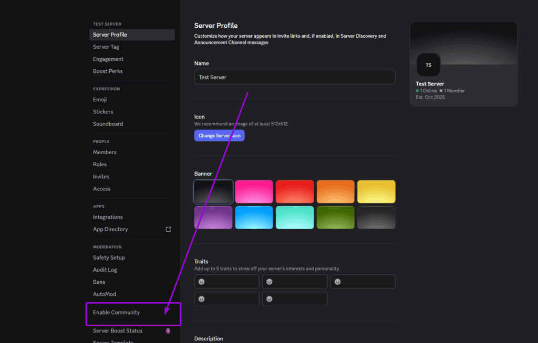Screen dimensions: 538x343
Task: Click the emoji icon in the last trait field
Action: coord(270,299)
